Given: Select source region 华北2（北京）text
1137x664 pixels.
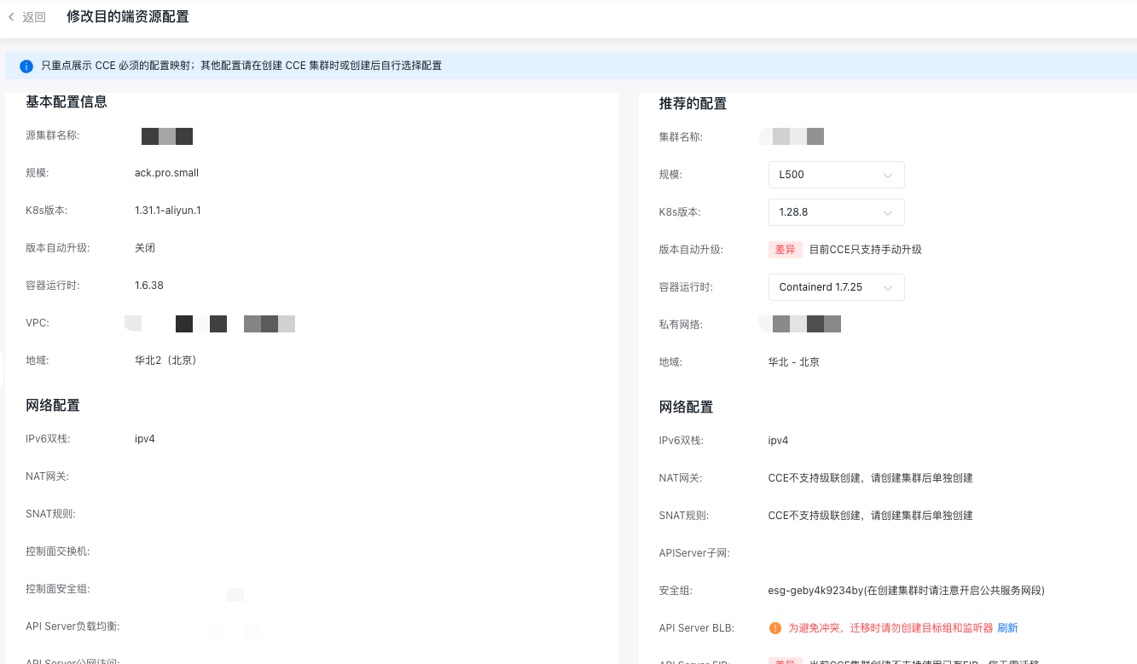Looking at the screenshot, I should [166, 361].
